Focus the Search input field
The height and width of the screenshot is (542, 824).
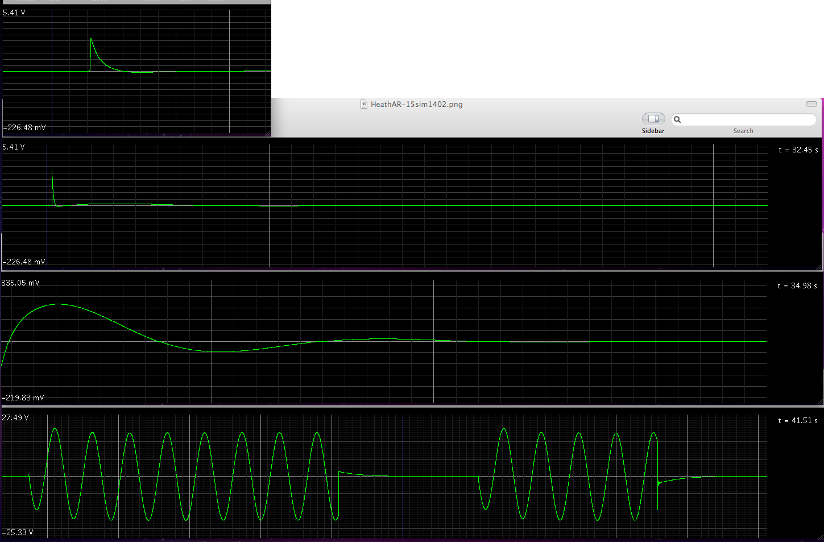click(x=744, y=119)
